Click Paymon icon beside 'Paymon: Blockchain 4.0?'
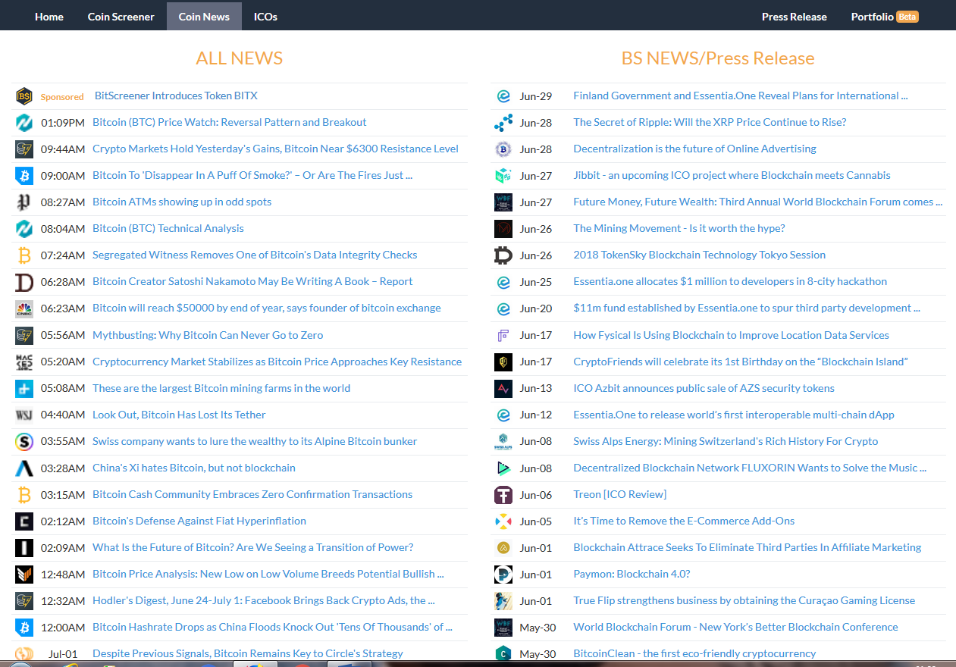This screenshot has width=956, height=667. click(503, 575)
